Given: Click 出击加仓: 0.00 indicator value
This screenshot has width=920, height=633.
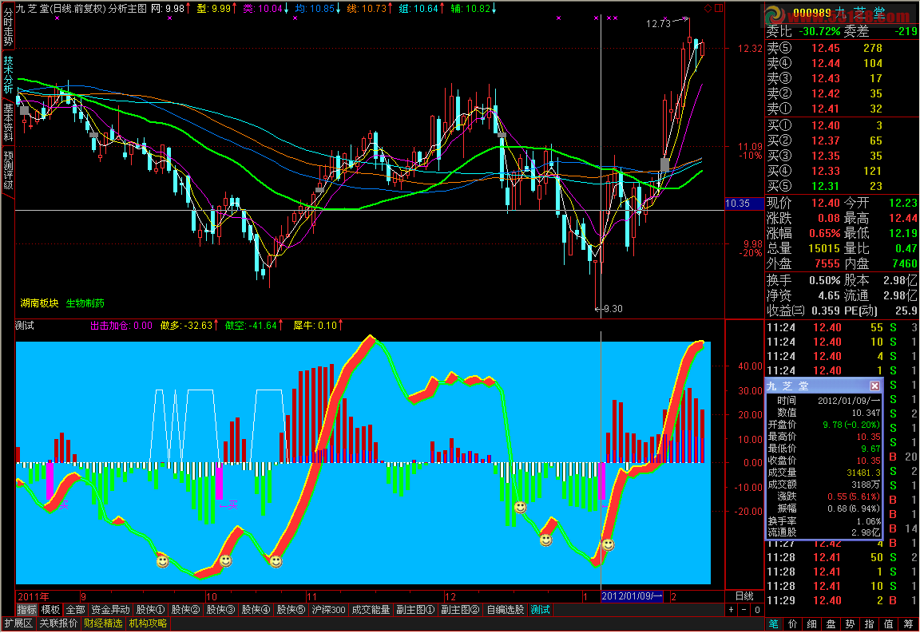Looking at the screenshot, I should point(121,326).
